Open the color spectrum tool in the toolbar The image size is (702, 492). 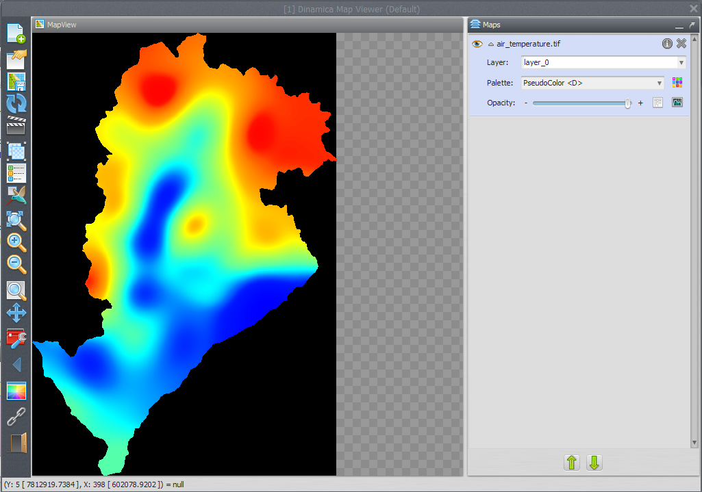click(16, 391)
